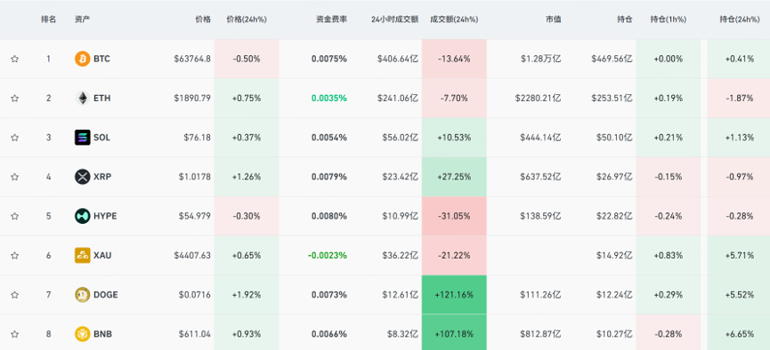Image resolution: width=770 pixels, height=350 pixels.
Task: Click ETH market cap $2280.21亿
Action: [539, 98]
